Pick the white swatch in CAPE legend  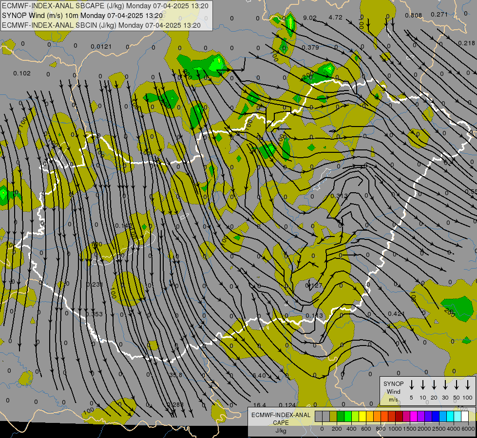pos(464,416)
